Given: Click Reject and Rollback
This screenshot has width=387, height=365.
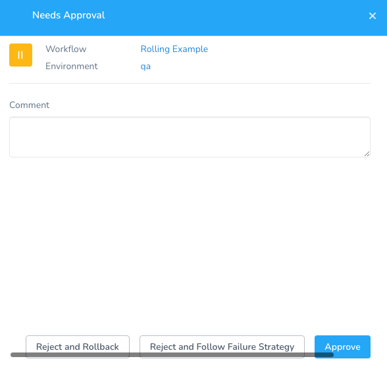Looking at the screenshot, I should point(78,347).
